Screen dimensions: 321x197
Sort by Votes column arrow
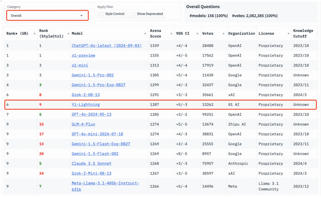tap(224, 33)
